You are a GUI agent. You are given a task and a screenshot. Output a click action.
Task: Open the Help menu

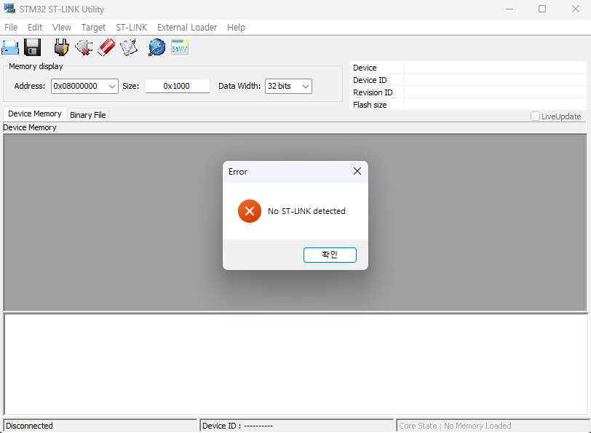click(236, 28)
